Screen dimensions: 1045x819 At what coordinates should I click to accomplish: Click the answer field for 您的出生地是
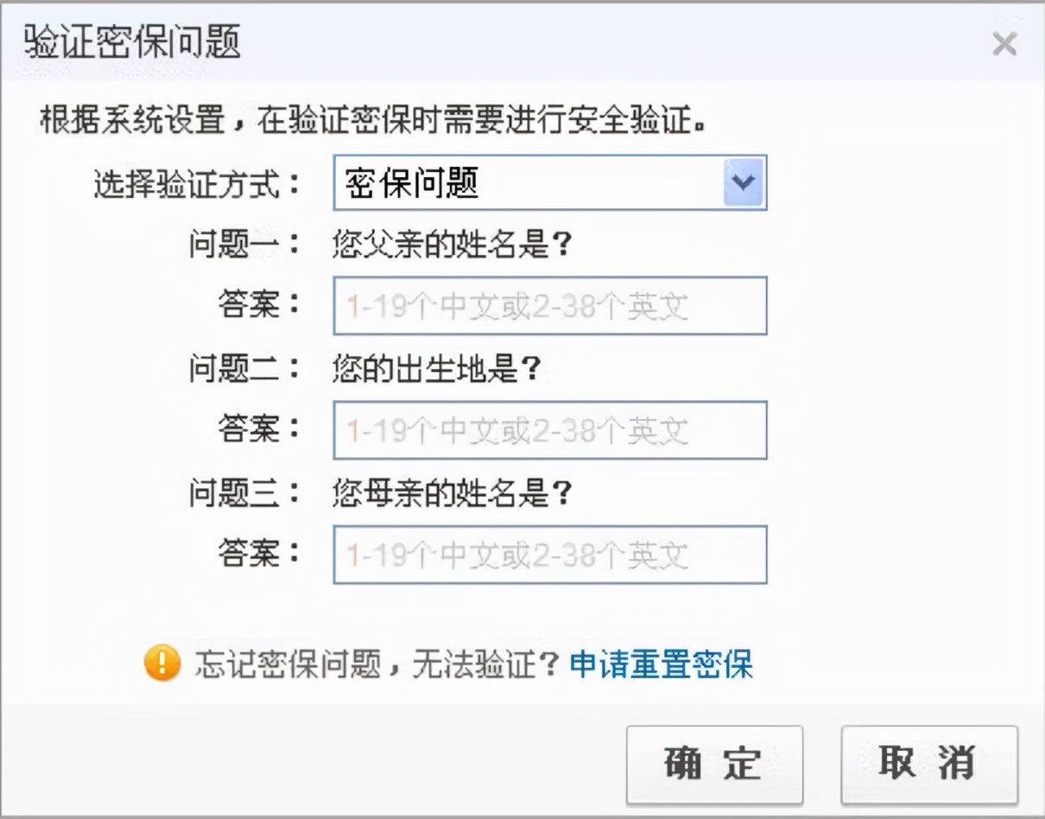pyautogui.click(x=549, y=430)
